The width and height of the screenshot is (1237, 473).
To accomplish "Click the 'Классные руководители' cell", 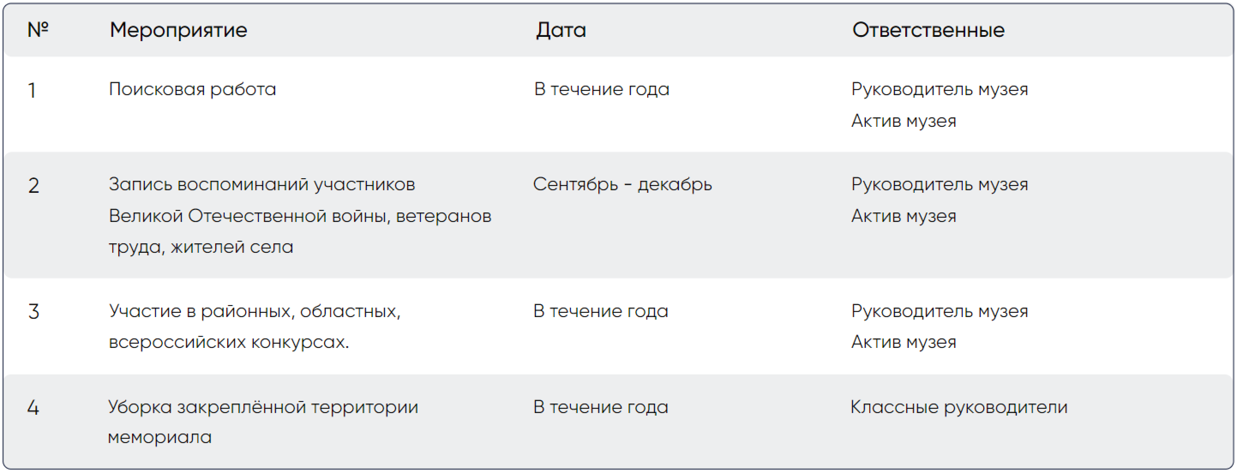I will pos(959,408).
